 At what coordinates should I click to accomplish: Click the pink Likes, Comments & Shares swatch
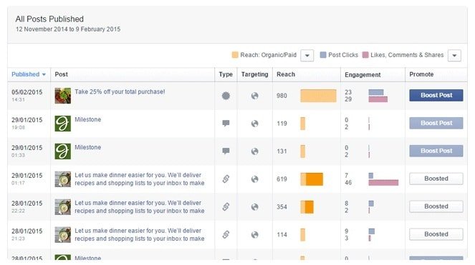365,55
